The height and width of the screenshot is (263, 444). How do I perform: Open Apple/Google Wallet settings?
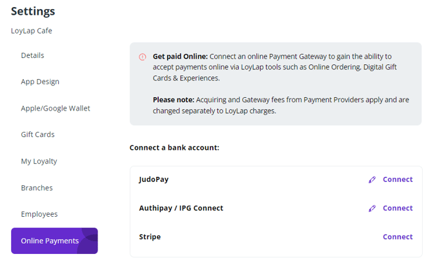click(55, 108)
